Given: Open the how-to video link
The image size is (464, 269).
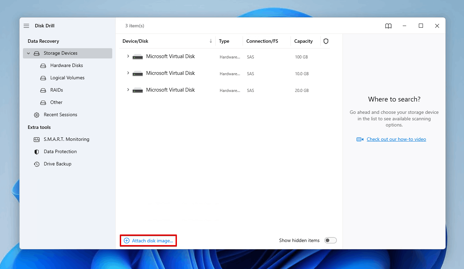Looking at the screenshot, I should [396, 139].
